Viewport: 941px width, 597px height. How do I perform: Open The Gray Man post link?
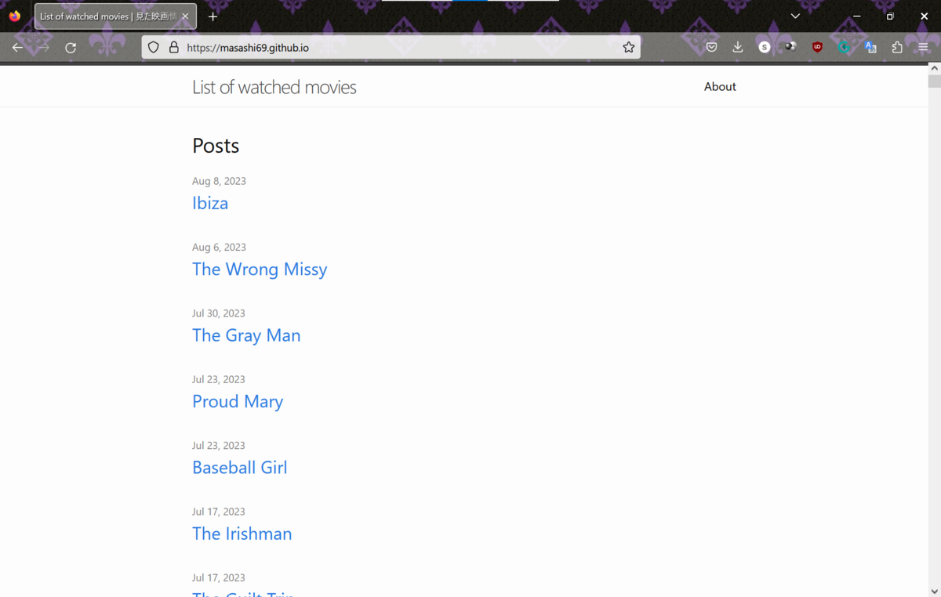[246, 335]
